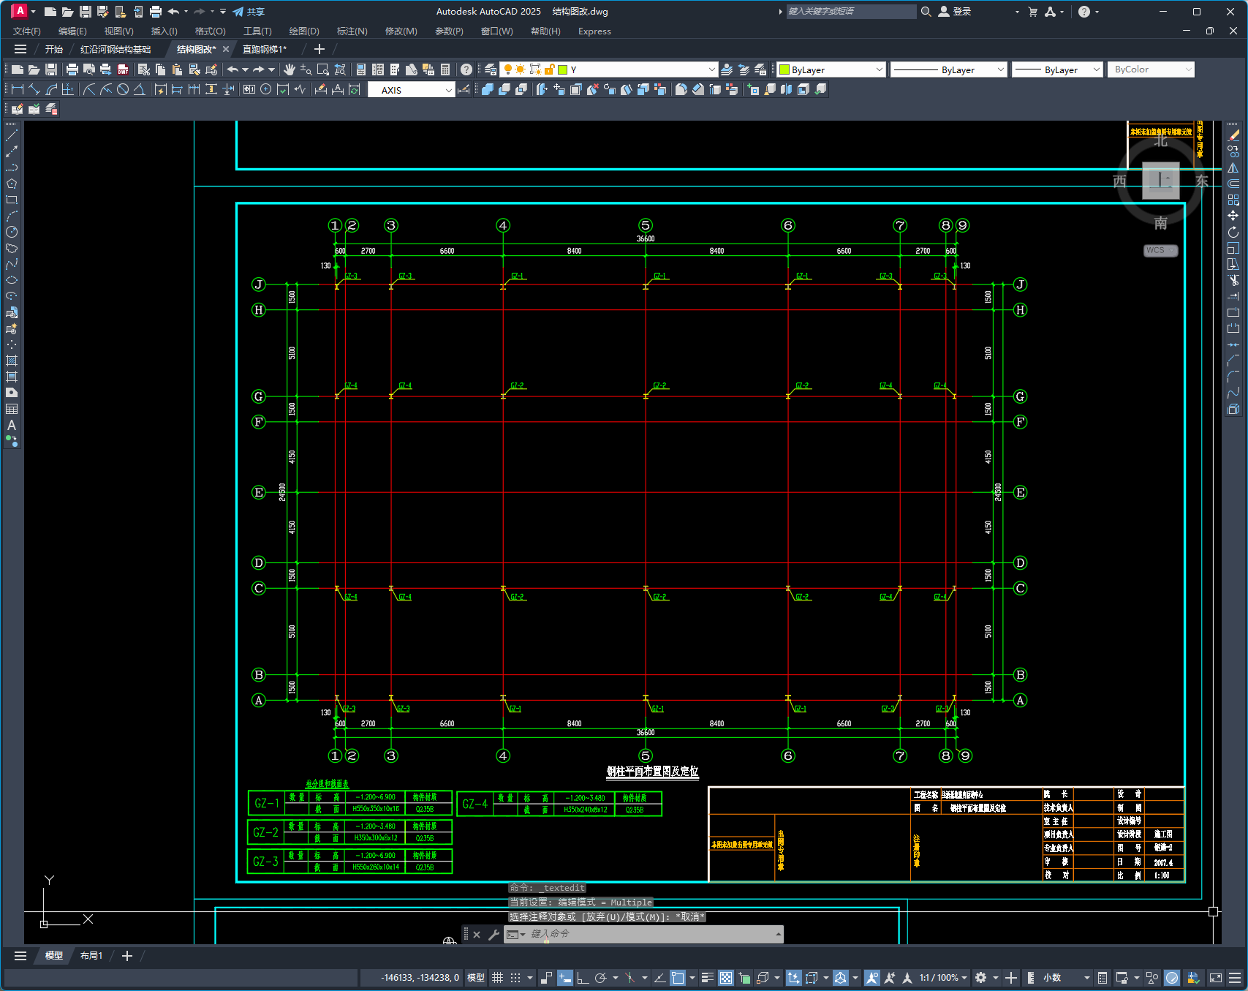The height and width of the screenshot is (991, 1248).
Task: Click the green layer color swatch
Action: click(562, 69)
